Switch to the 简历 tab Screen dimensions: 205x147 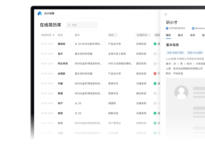(168, 35)
